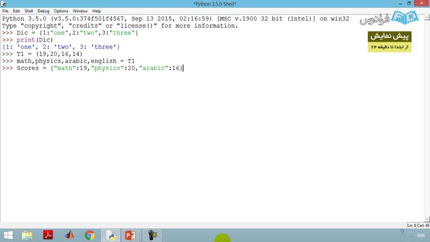Open the File menu
Viewport: 430px width, 242px height.
point(5,11)
